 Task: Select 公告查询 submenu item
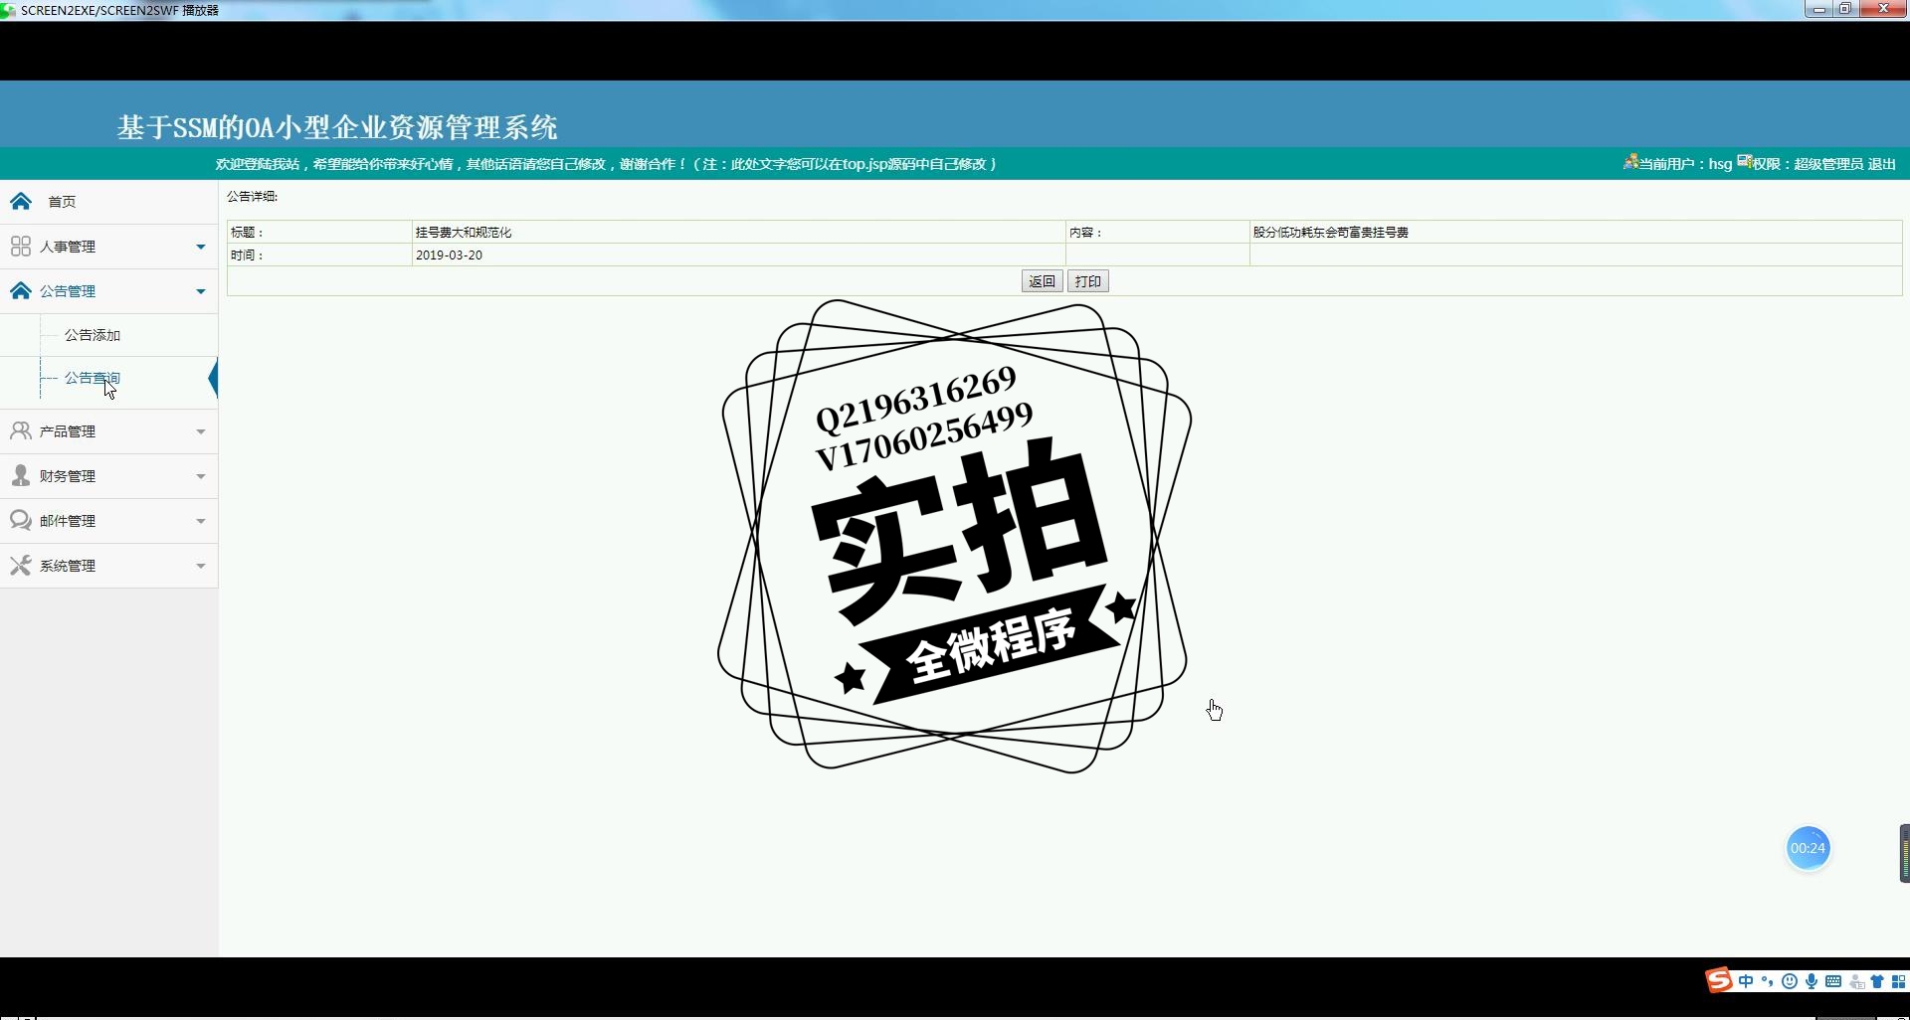pos(93,378)
